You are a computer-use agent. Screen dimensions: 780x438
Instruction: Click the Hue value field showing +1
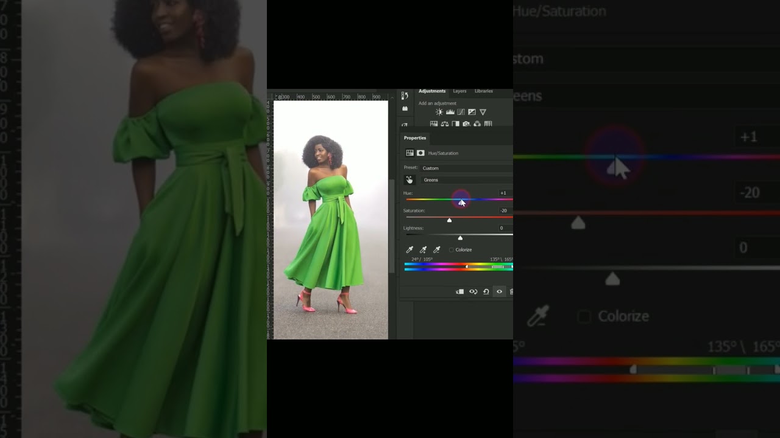point(505,193)
